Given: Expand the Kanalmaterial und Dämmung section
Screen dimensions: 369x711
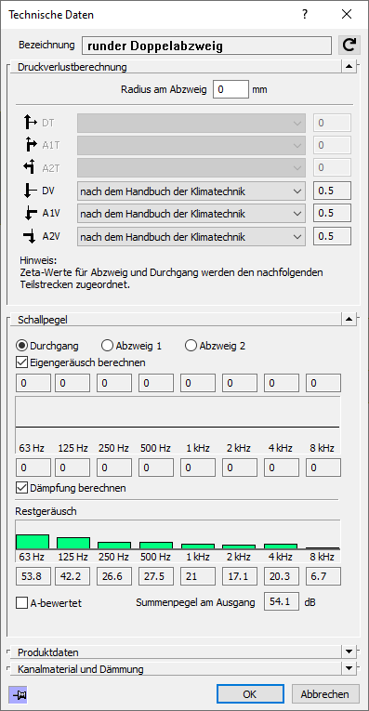Looking at the screenshot, I should [349, 668].
